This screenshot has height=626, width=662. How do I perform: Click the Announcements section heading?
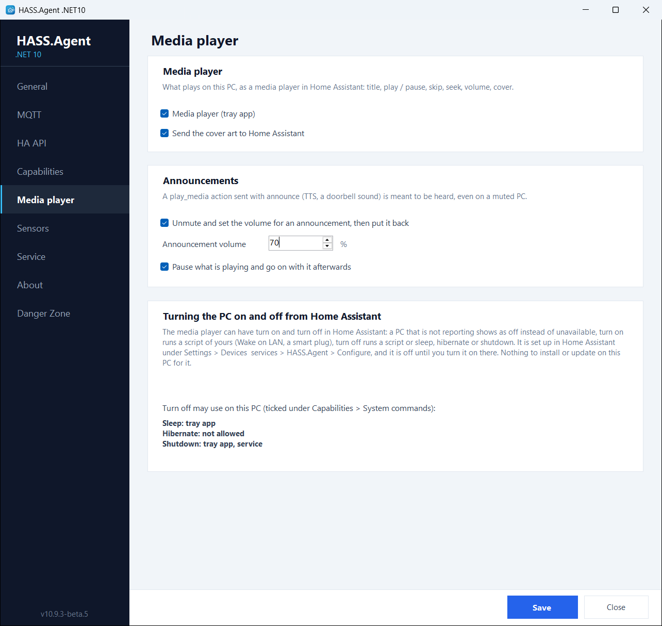pos(201,181)
